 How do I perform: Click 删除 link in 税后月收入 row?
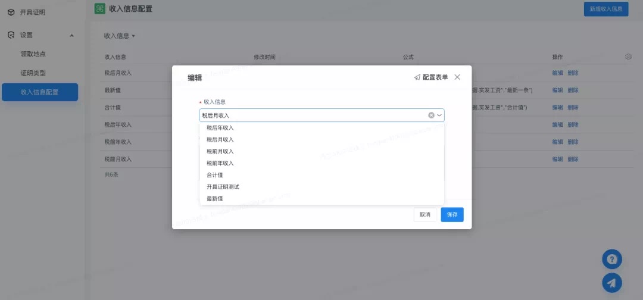pyautogui.click(x=573, y=73)
